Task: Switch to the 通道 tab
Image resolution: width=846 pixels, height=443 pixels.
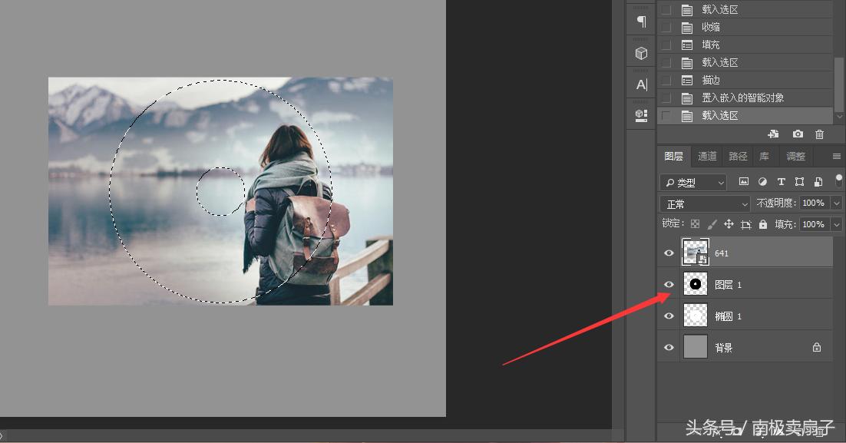Action: (706, 156)
